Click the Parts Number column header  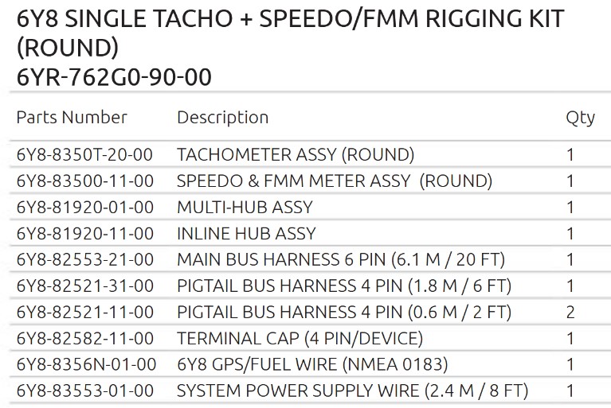(72, 118)
